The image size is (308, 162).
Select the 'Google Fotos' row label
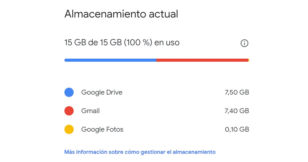(102, 129)
